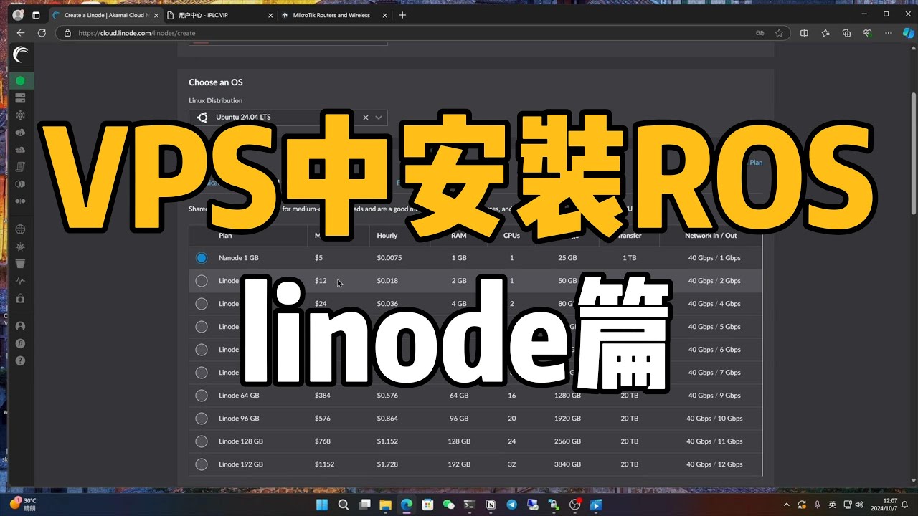The width and height of the screenshot is (918, 516).
Task: Open Volumes from the stacked-drives sidebar icon
Action: [20, 98]
